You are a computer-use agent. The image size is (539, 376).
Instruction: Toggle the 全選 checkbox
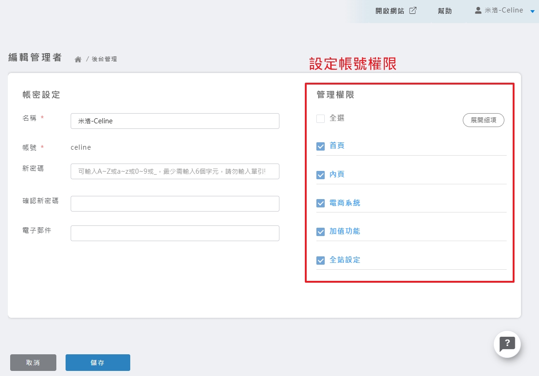pos(321,119)
